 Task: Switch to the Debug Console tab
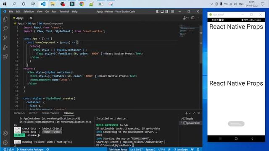click(50, 113)
